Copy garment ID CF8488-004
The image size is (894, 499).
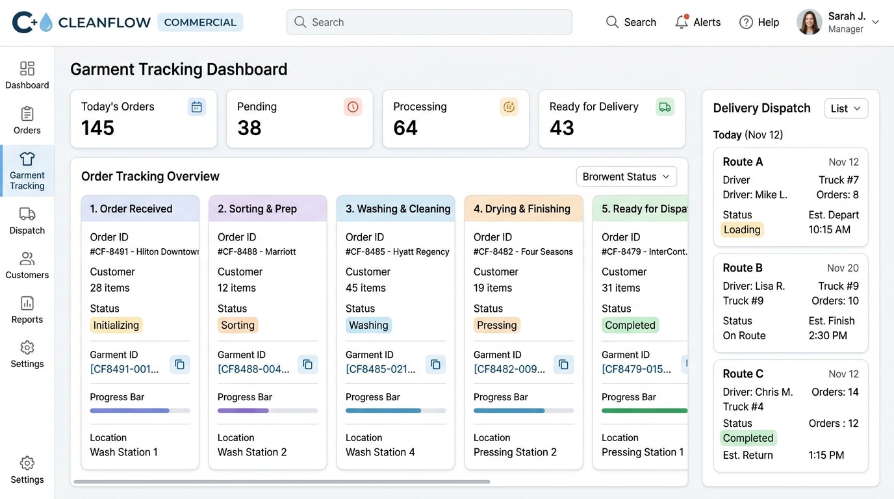(308, 365)
